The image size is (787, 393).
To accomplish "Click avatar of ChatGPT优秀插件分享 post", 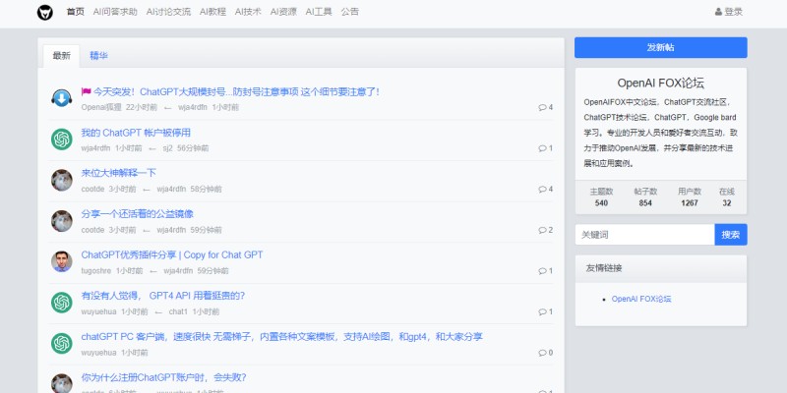I will click(x=62, y=261).
